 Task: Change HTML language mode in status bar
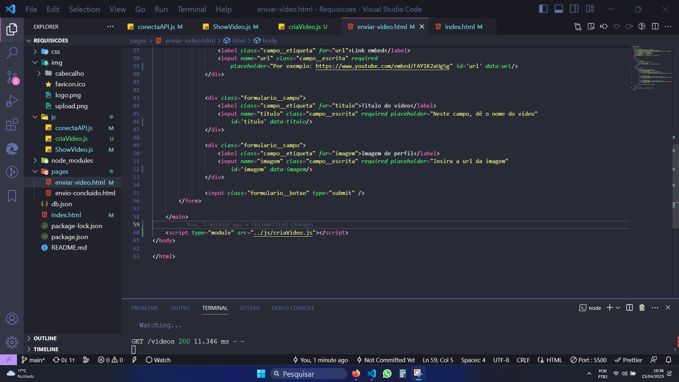pos(554,360)
